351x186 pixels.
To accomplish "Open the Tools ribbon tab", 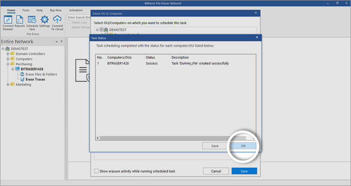I will pyautogui.click(x=26, y=10).
